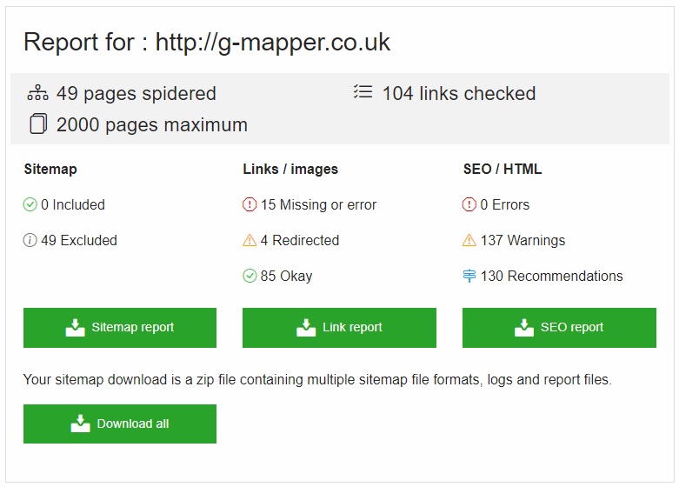The height and width of the screenshot is (487, 679).
Task: Download the Link report
Action: click(x=339, y=328)
